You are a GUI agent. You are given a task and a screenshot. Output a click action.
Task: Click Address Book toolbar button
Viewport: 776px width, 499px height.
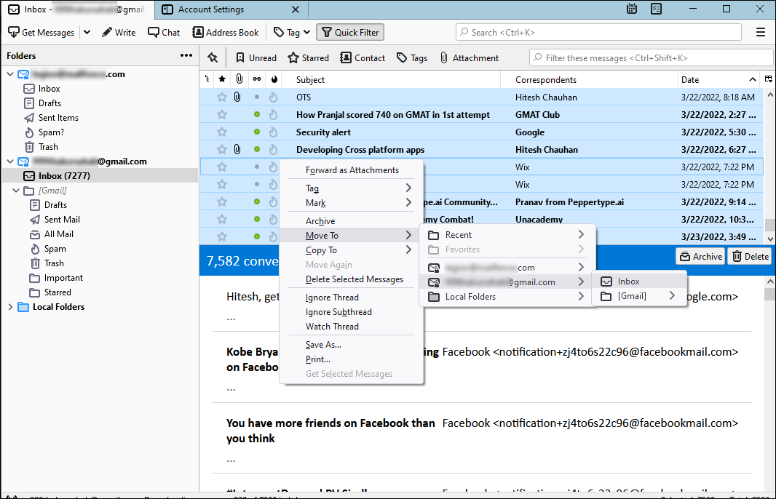click(226, 32)
